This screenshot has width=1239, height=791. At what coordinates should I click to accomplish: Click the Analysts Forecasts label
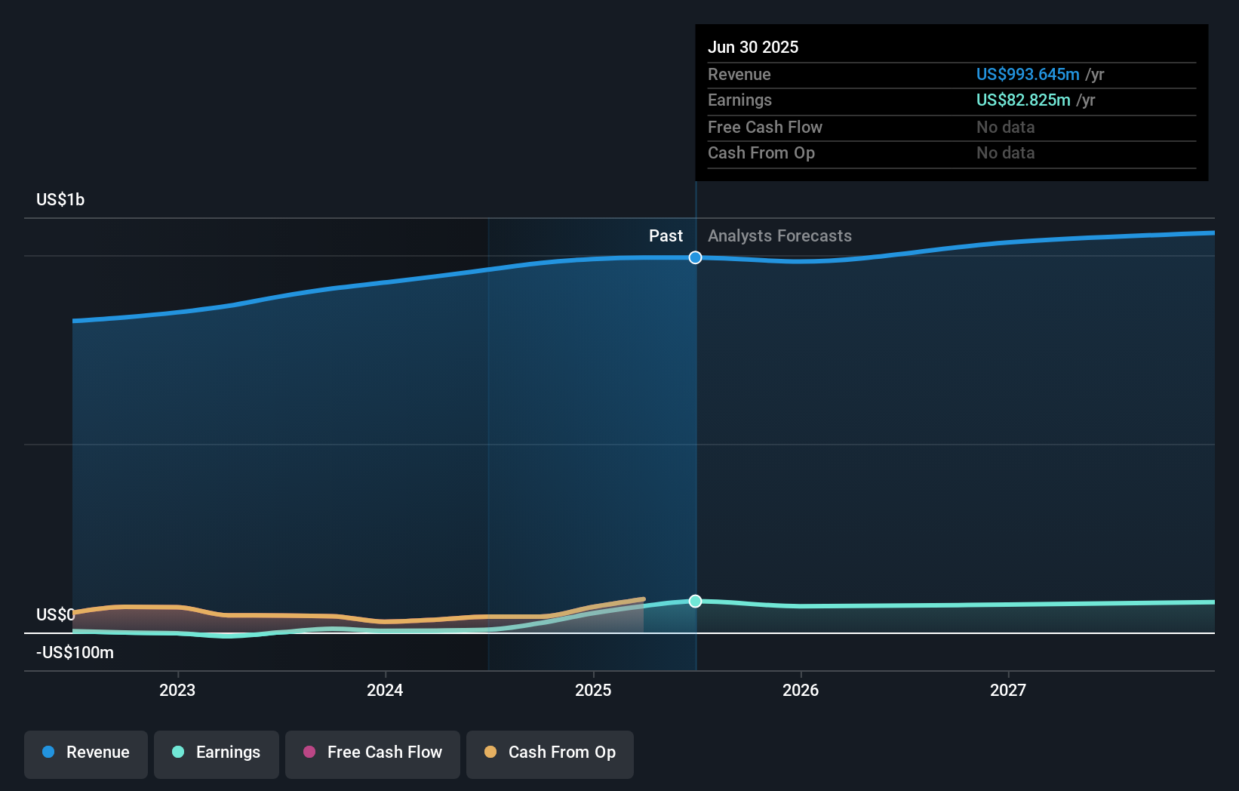coord(779,235)
